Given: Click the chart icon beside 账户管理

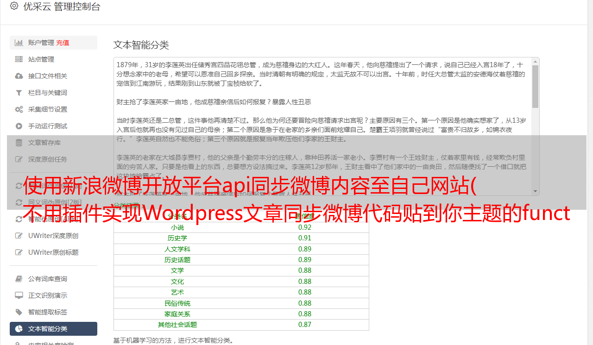Looking at the screenshot, I should coord(19,43).
